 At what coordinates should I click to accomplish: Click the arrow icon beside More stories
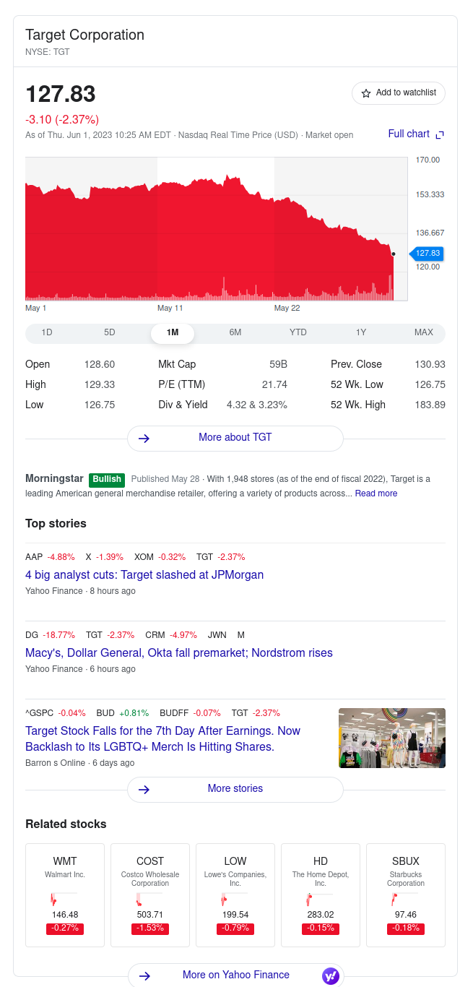pos(144,789)
